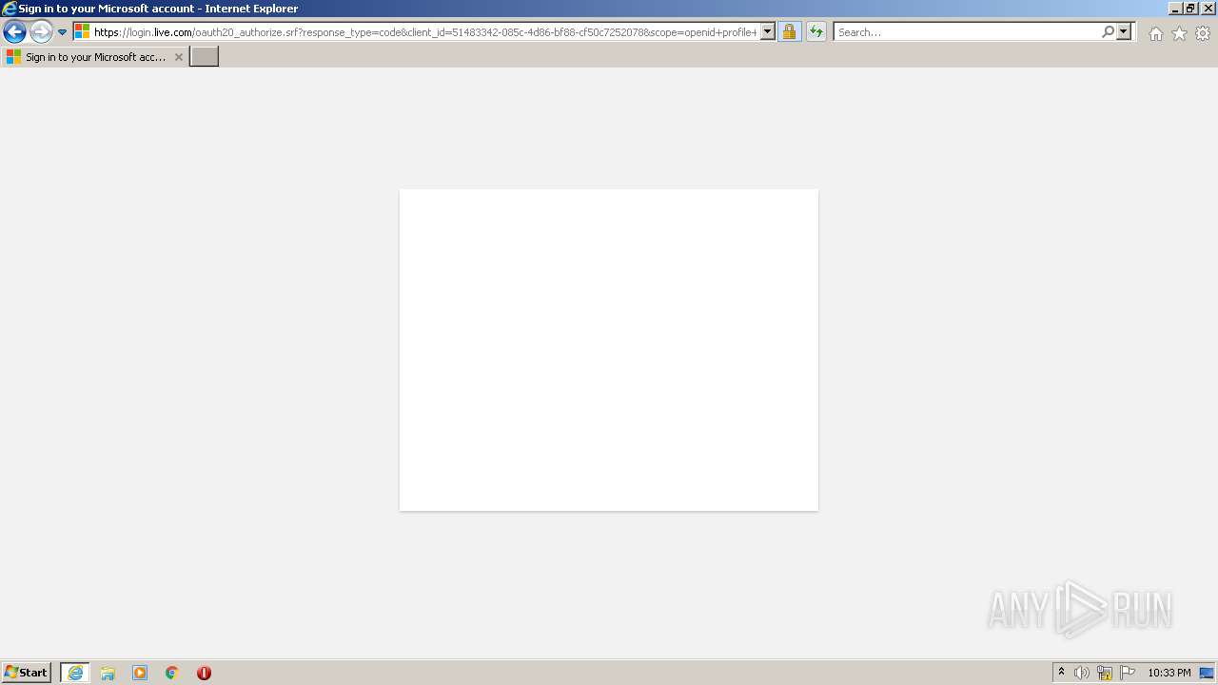This screenshot has width=1218, height=685.
Task: Open the Windows Start button
Action: [26, 672]
